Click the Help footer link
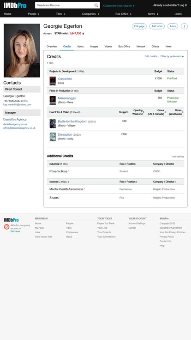This screenshot has height=340, width=191. (162, 246)
